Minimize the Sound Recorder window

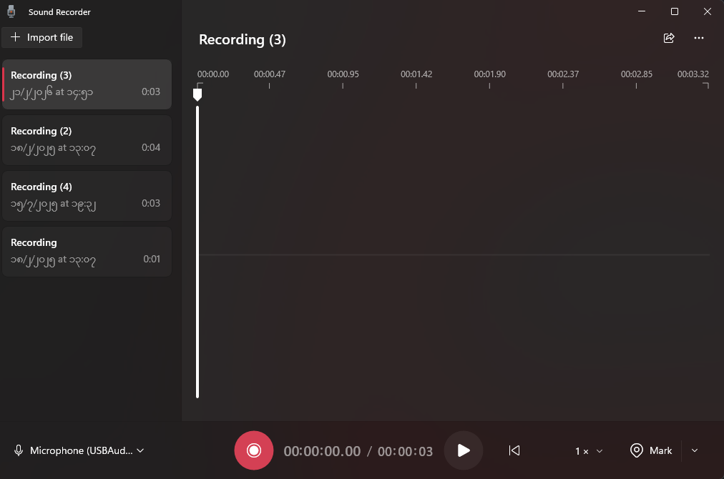(641, 11)
